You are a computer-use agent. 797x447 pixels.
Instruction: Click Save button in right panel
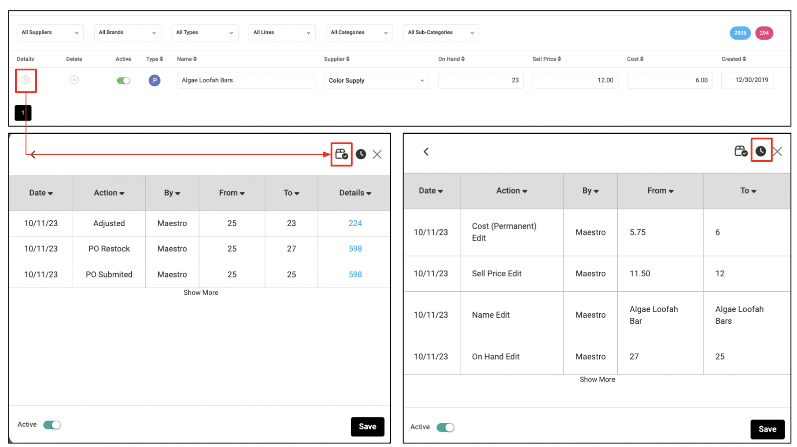pos(767,429)
